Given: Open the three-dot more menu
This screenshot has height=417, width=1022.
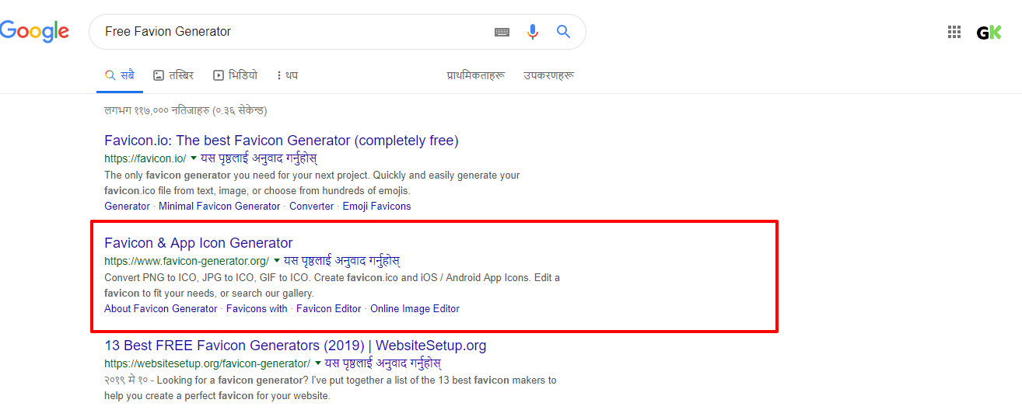Looking at the screenshot, I should tap(286, 75).
